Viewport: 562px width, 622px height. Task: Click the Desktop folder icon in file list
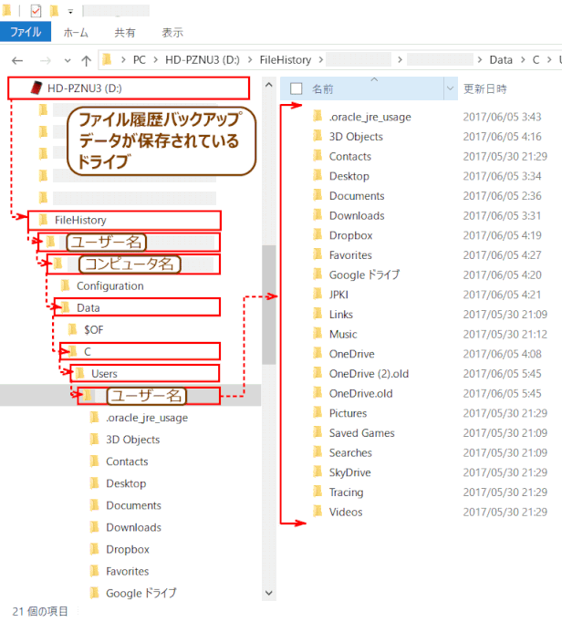[x=317, y=175]
